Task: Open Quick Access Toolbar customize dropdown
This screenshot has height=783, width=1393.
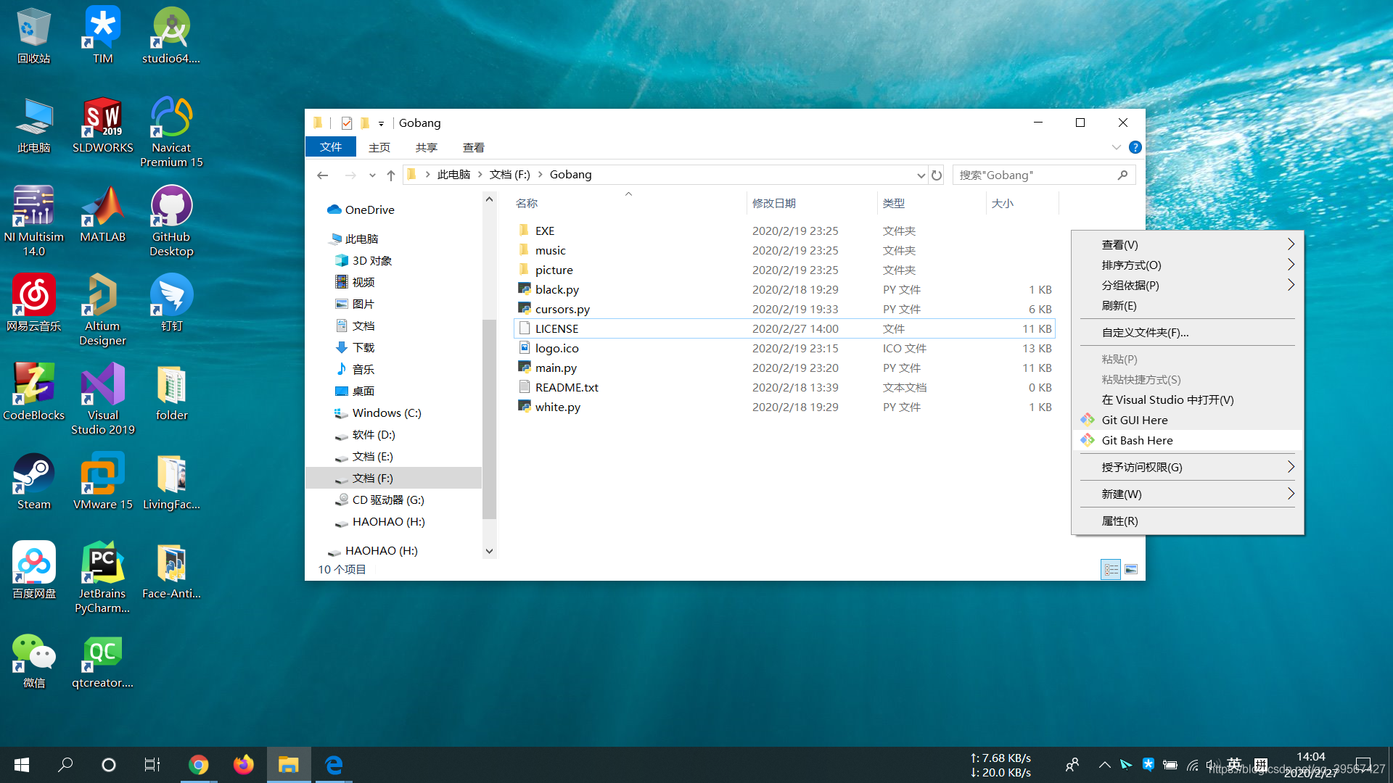Action: tap(381, 123)
